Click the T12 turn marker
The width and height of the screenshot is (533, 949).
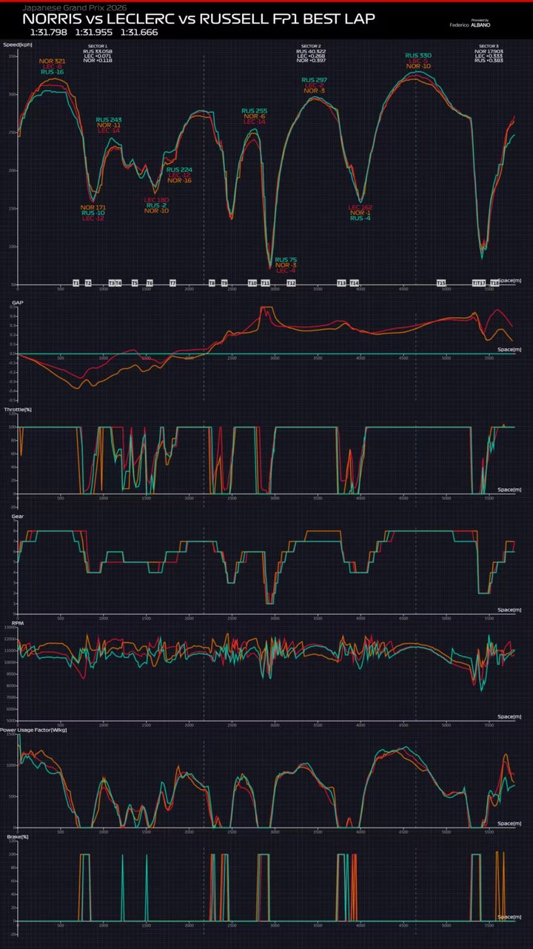click(x=291, y=283)
